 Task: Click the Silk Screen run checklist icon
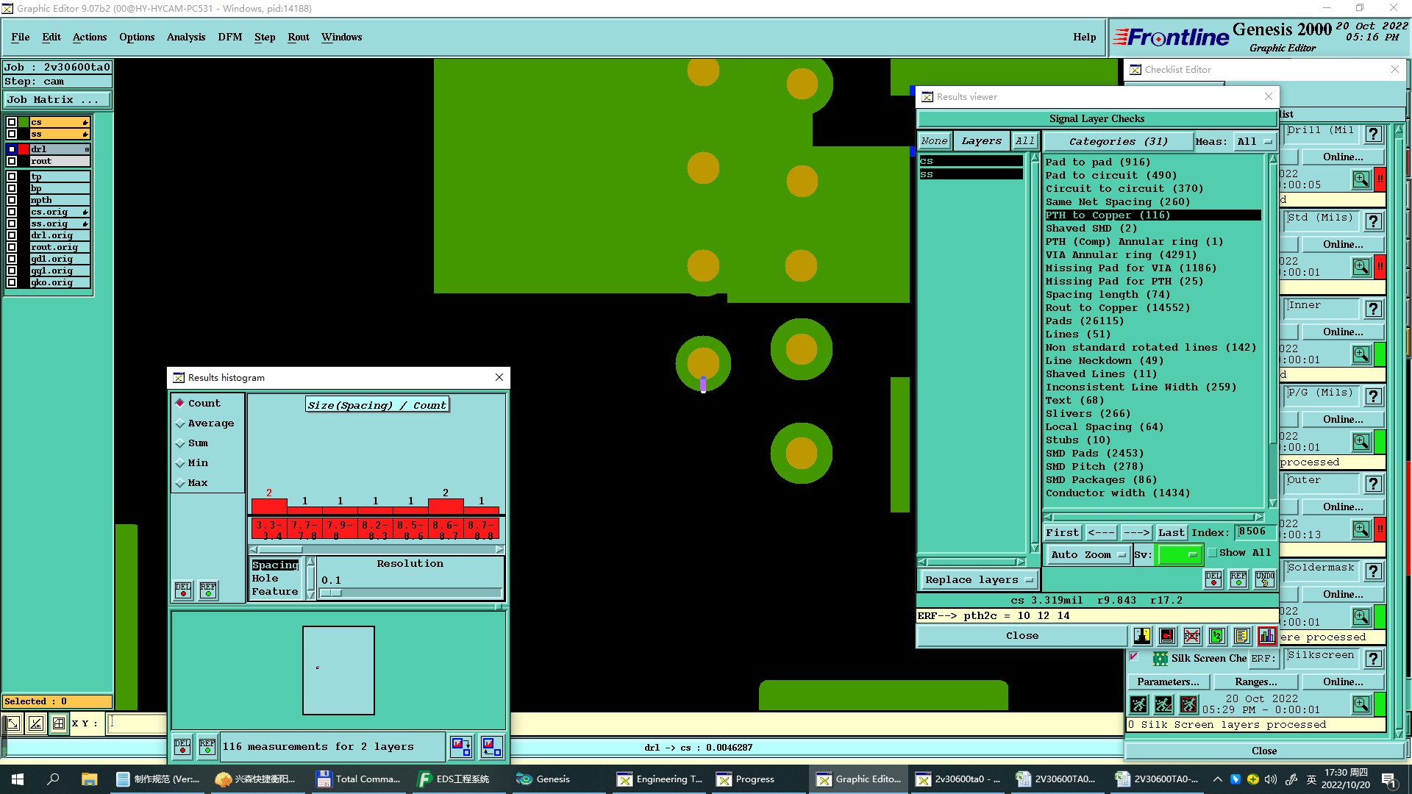[x=1138, y=705]
